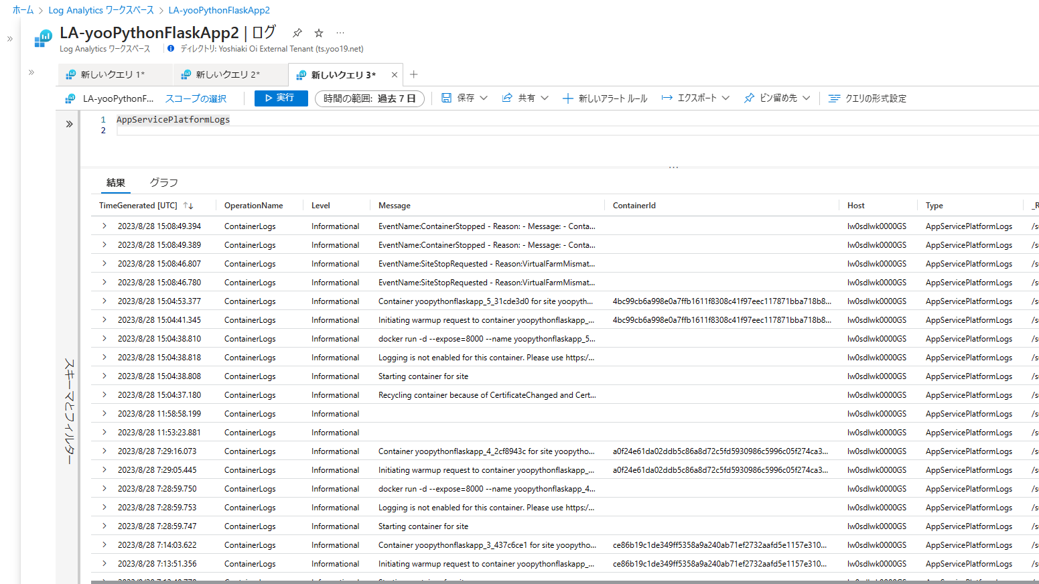The width and height of the screenshot is (1039, 584).
Task: Open a new query with the + icon
Action: point(414,74)
